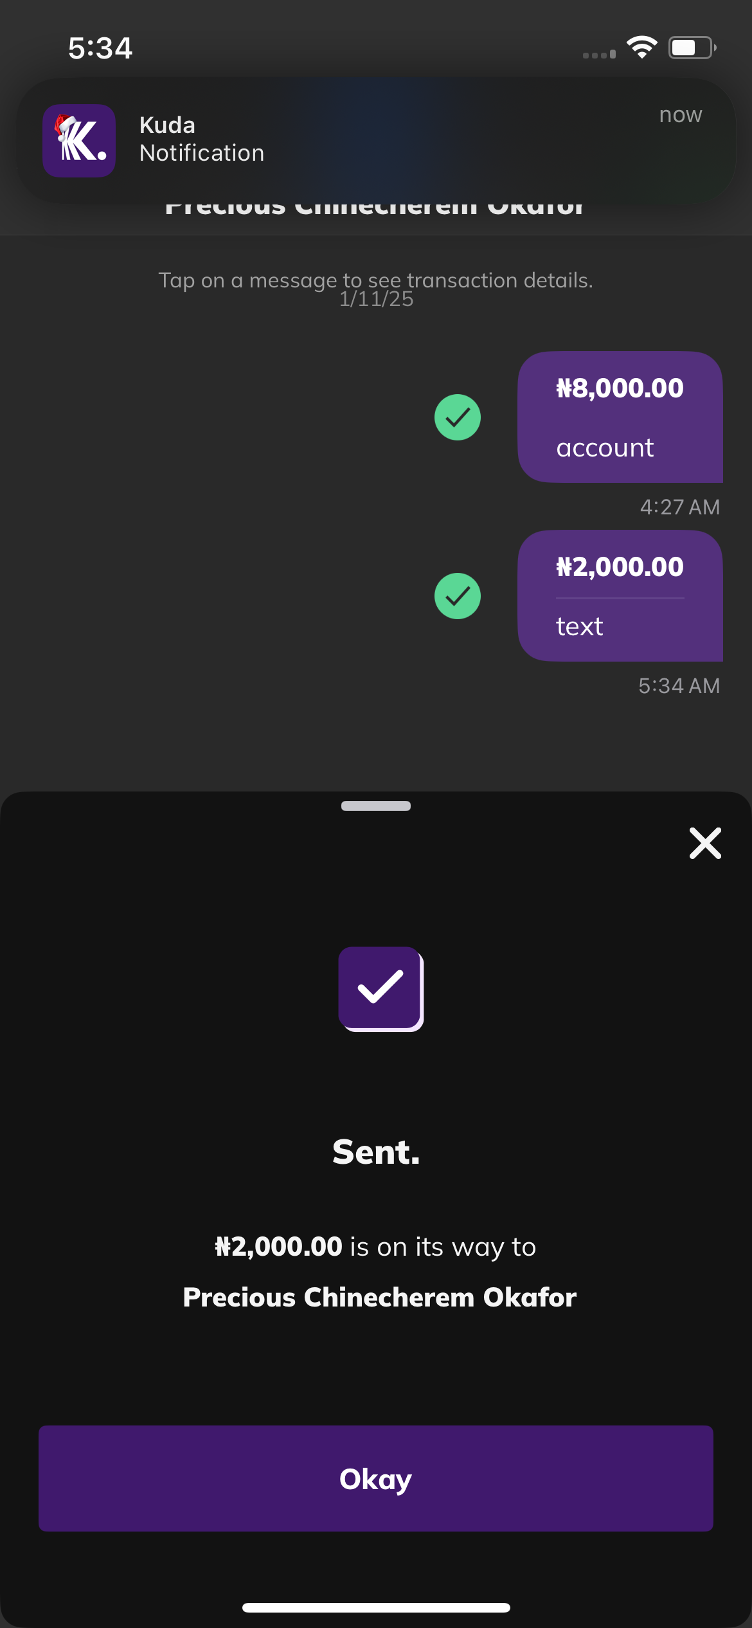Tap the home indicator bar

coord(376,1607)
